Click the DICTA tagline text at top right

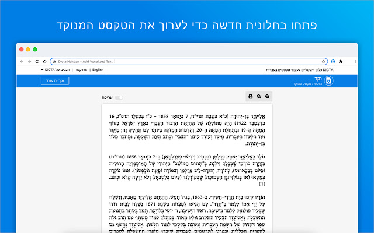[x=300, y=70]
